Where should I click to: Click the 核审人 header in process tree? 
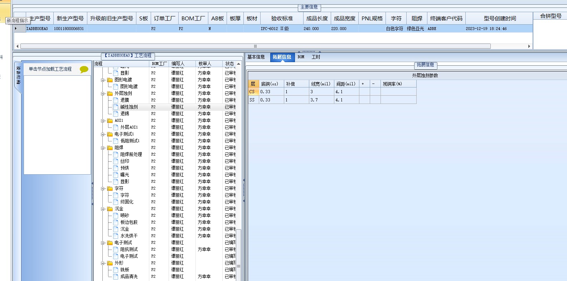(x=209, y=64)
